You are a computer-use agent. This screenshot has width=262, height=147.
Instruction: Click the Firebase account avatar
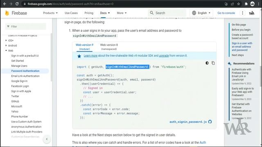(252, 13)
